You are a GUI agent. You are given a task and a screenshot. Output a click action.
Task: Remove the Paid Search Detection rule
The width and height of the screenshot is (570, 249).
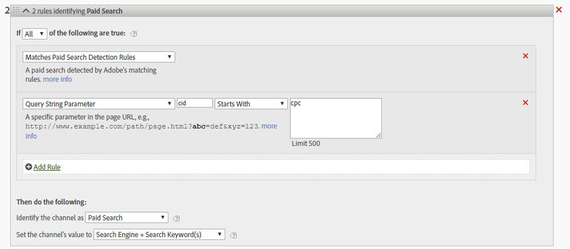pyautogui.click(x=525, y=55)
